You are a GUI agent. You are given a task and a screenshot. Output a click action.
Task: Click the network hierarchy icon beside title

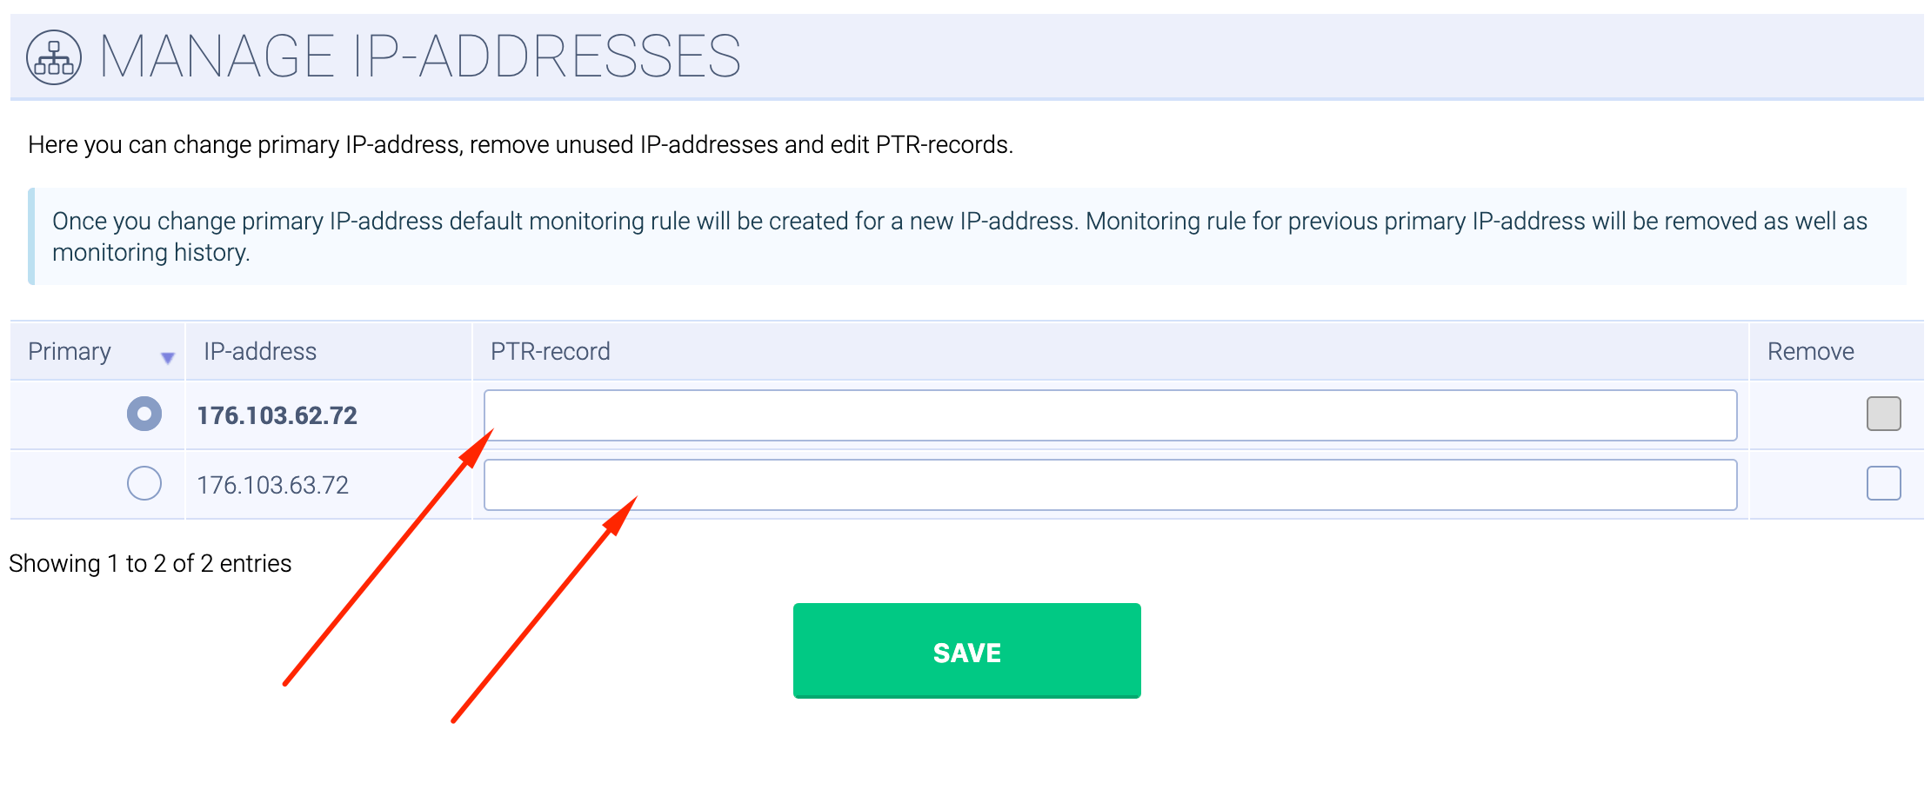click(x=54, y=57)
